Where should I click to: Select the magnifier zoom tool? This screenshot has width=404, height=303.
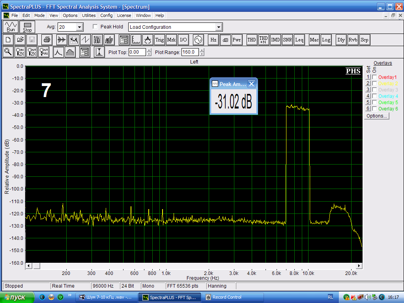tap(8, 52)
